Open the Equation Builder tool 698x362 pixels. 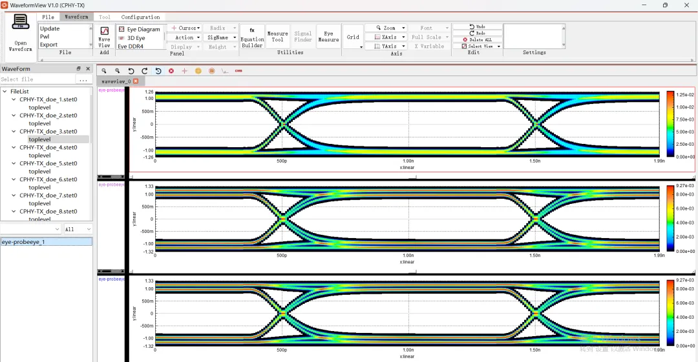(252, 37)
